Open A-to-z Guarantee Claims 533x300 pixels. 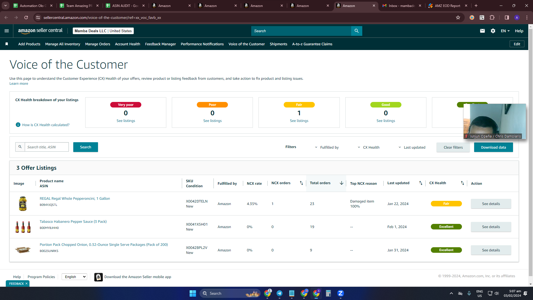[x=312, y=44]
